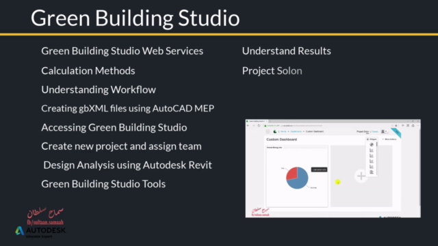Click the browser refresh icon in the embedded screenshot
Viewport: 438px width, 246px height.
coord(259,126)
